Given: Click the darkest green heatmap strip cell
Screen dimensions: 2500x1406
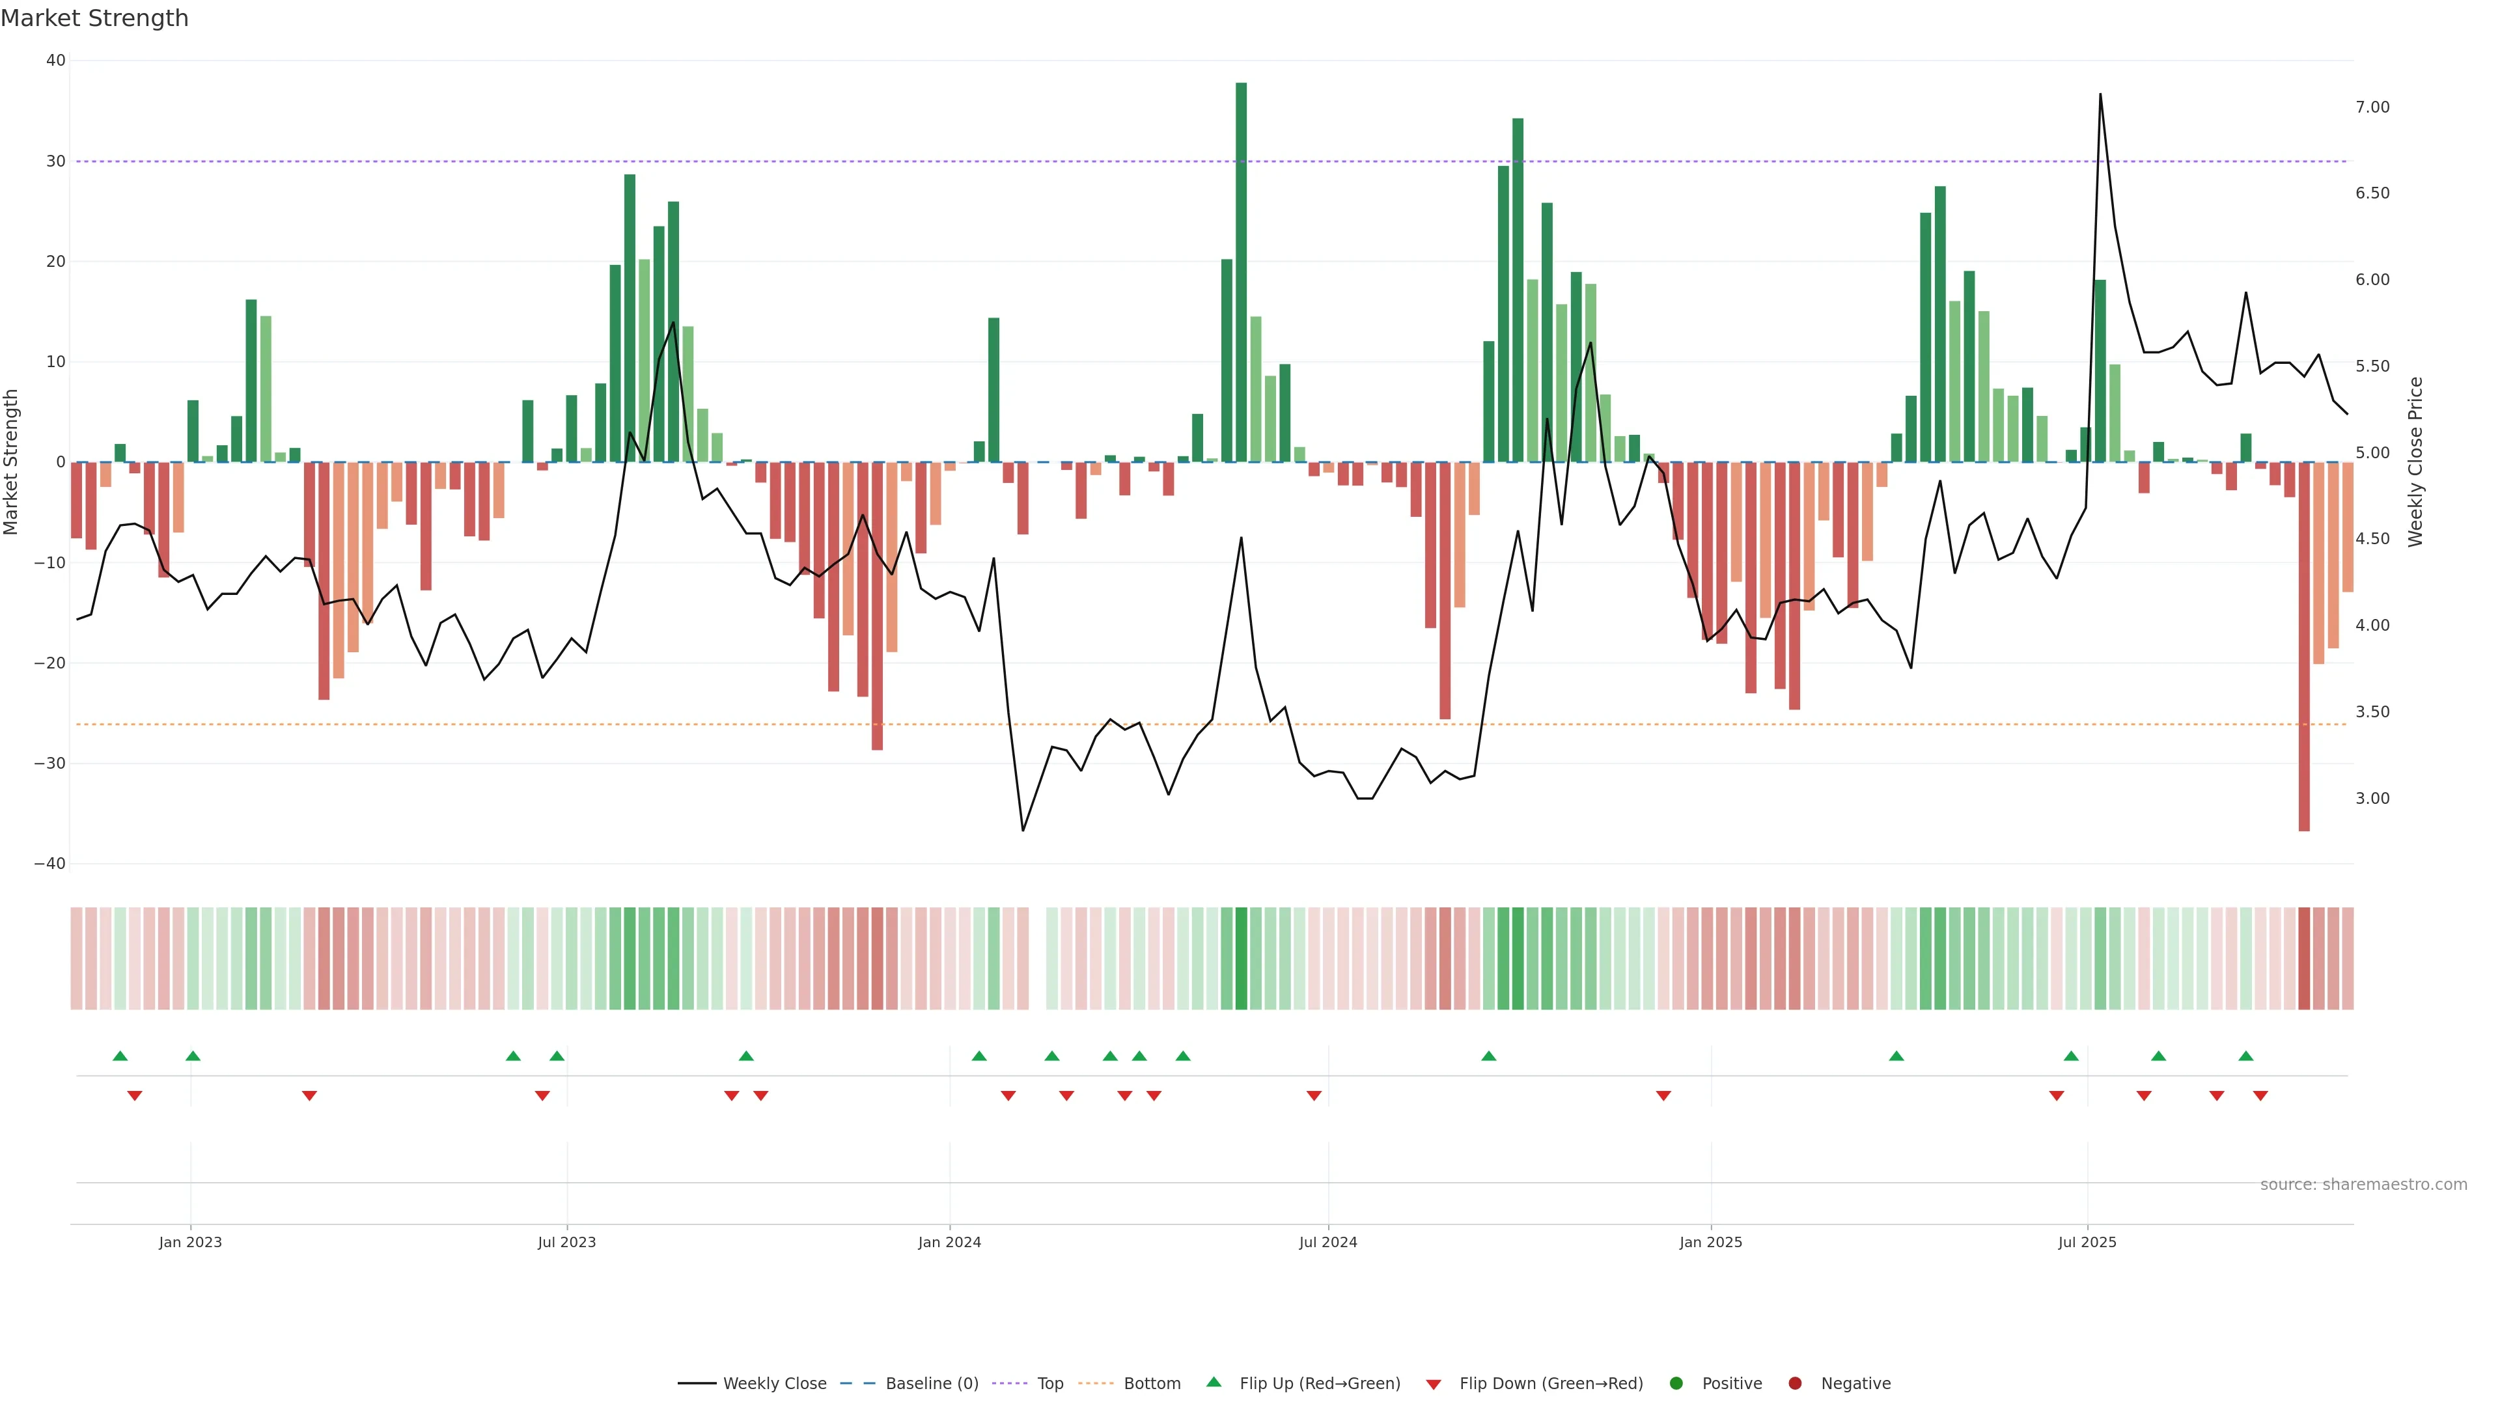Looking at the screenshot, I should point(1242,959).
